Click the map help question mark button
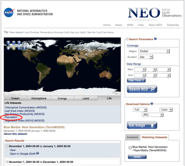185x166 pixels. tap(24, 48)
